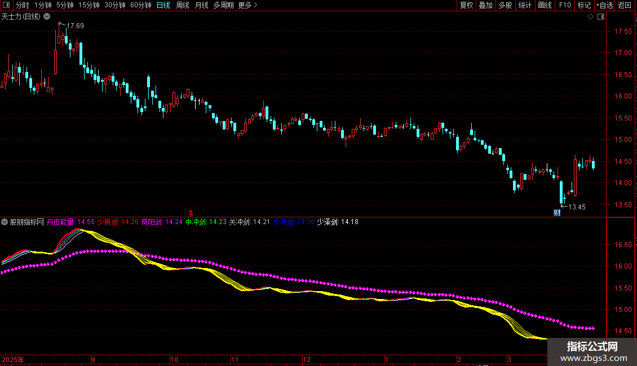The image size is (637, 366).
Task: Open the 画线 drawing tools
Action: coord(545,5)
